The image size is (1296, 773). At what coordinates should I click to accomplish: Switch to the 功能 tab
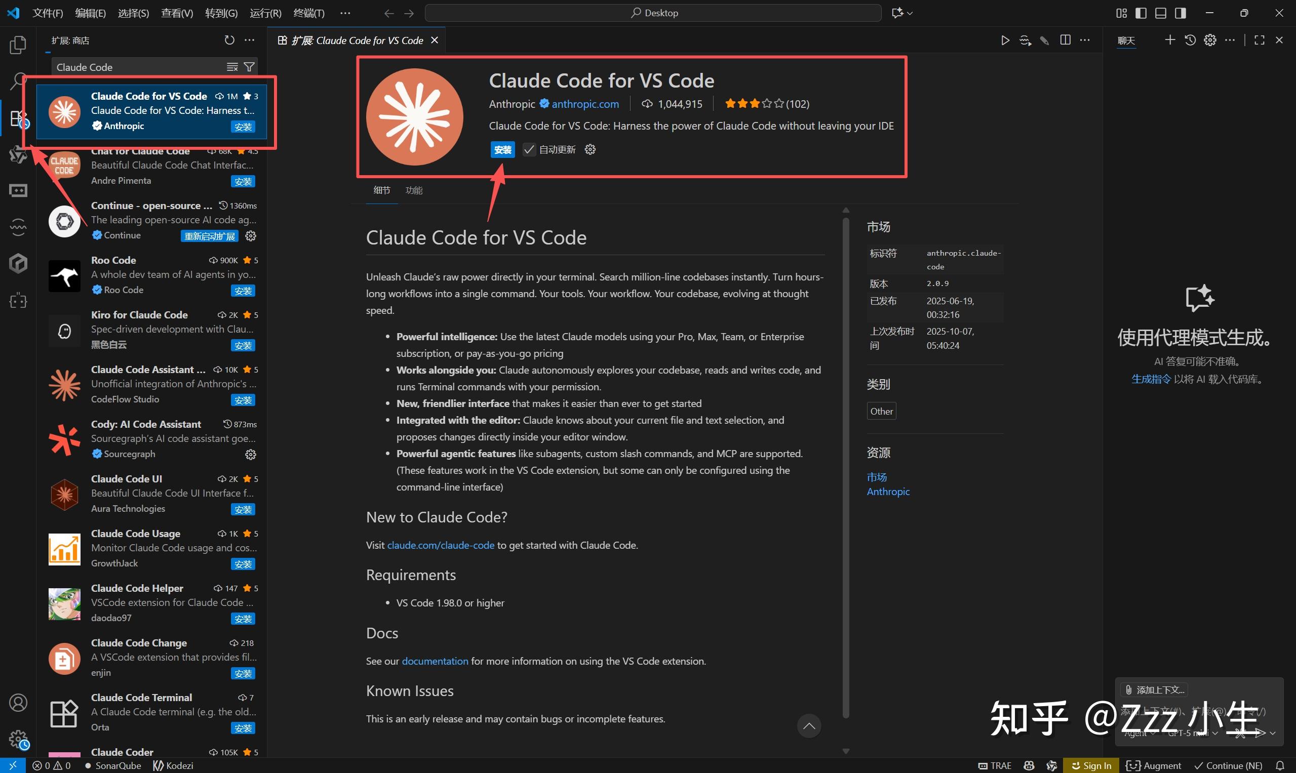point(414,191)
